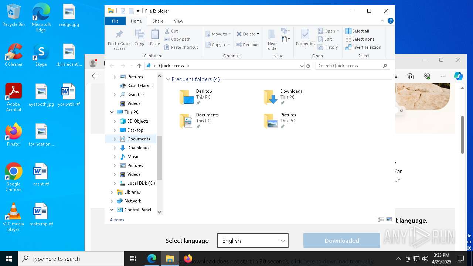Click the Cut scissors command
The image size is (473, 266).
pyautogui.click(x=171, y=31)
